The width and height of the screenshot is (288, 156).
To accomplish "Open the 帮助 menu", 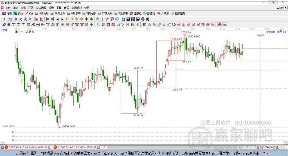I will [x=87, y=8].
